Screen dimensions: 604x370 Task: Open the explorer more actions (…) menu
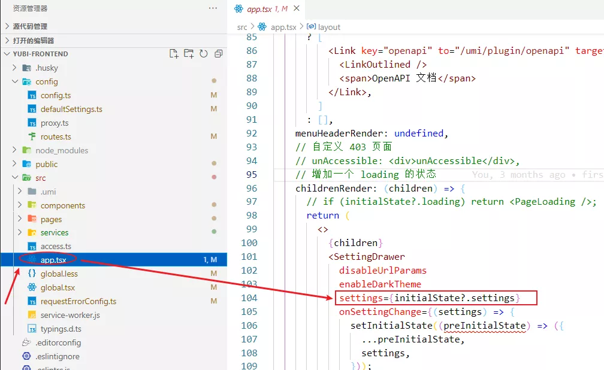[x=213, y=8]
